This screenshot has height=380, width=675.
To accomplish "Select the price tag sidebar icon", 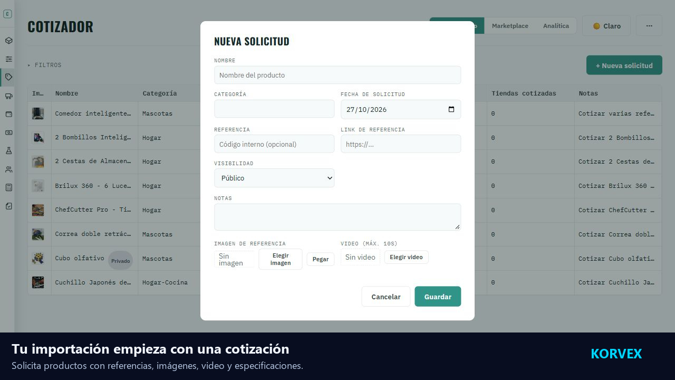I will (x=8, y=77).
